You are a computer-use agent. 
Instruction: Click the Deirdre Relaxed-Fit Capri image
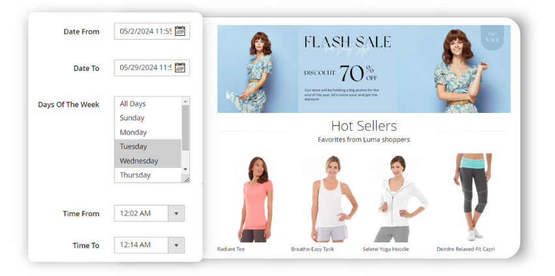473,197
